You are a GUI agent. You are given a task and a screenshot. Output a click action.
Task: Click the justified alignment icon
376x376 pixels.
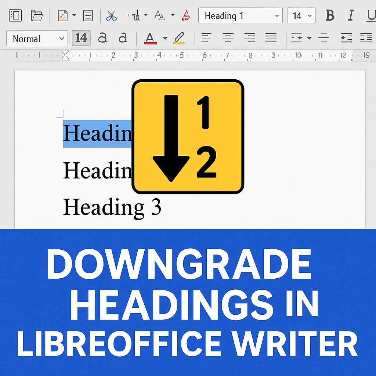click(271, 38)
